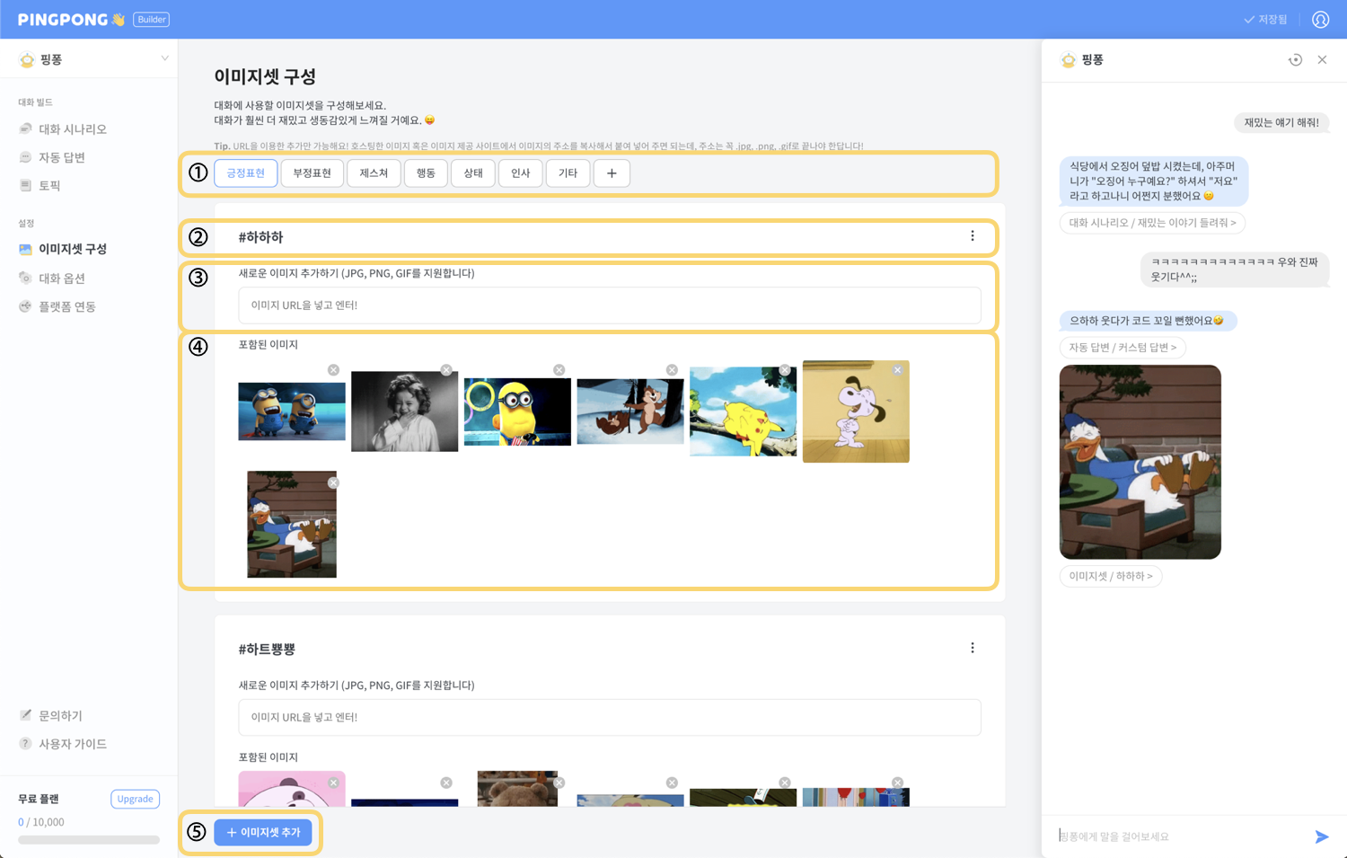1347x858 pixels.
Task: Remove the black-and-white laughing girl image
Action: tap(446, 370)
